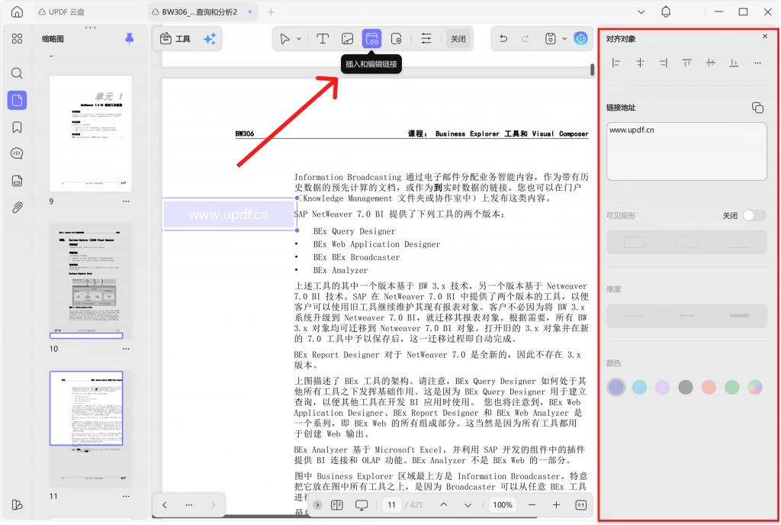Align objects to the left
This screenshot has height=525, width=781.
pos(616,63)
